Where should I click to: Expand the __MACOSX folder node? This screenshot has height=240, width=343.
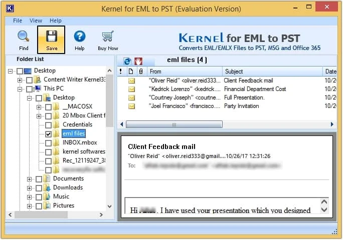tap(39, 107)
